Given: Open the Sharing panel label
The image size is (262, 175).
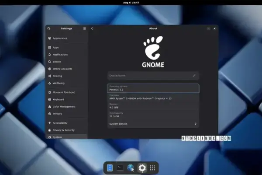Looking at the screenshot, I should coord(57,76).
